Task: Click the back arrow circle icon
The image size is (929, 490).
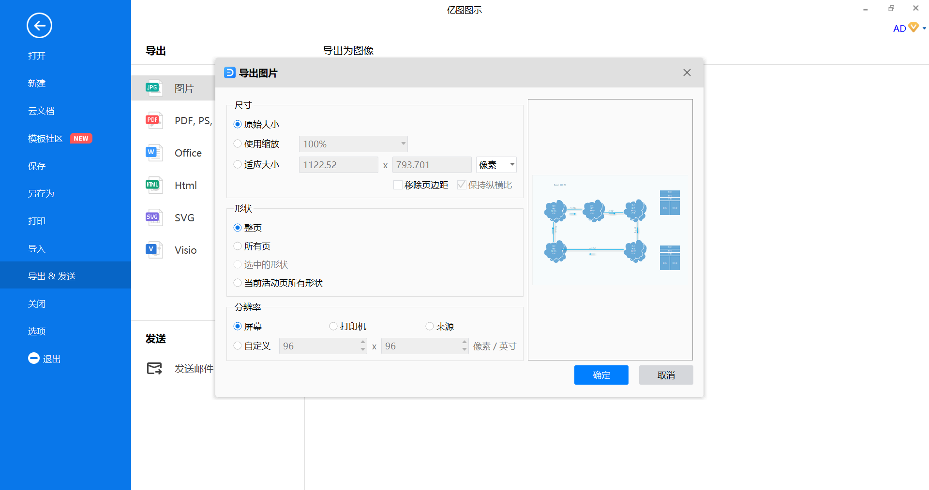Action: (39, 26)
